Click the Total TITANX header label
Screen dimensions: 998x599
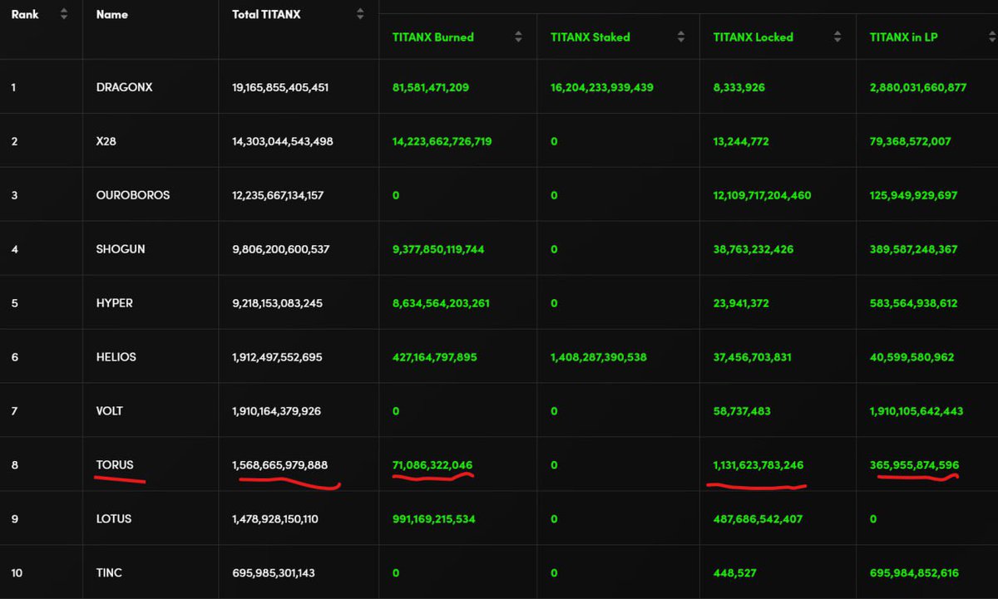click(x=266, y=14)
